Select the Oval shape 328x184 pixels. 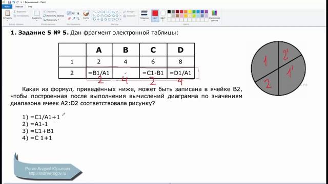[x=102, y=12]
